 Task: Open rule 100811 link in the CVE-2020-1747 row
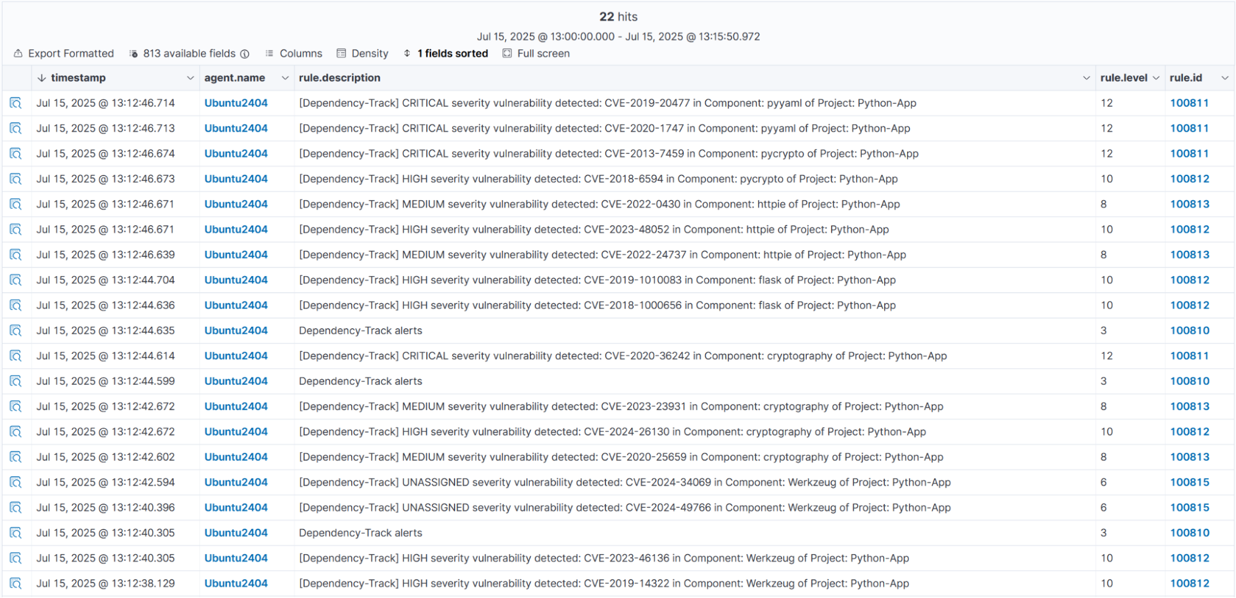(1189, 128)
